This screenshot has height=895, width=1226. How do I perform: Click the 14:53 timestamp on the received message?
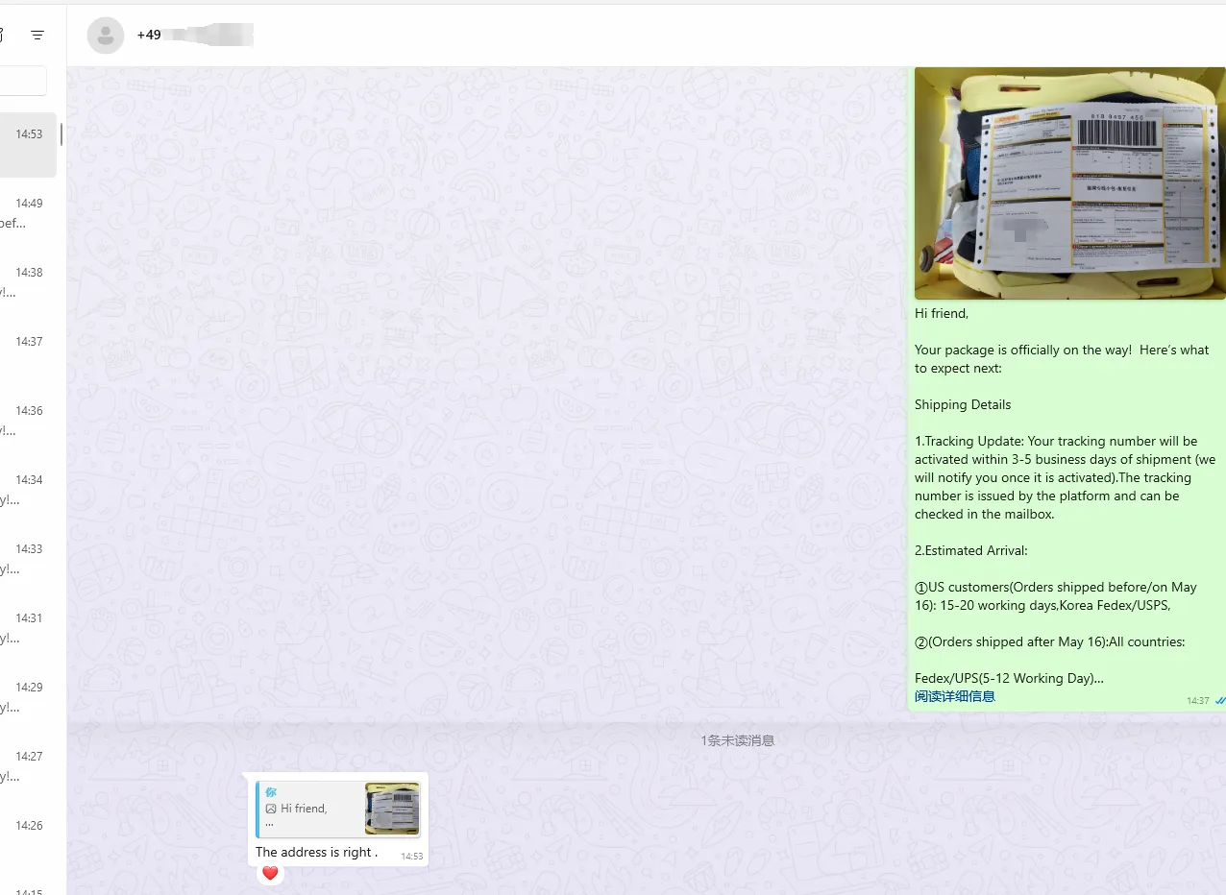coord(412,856)
